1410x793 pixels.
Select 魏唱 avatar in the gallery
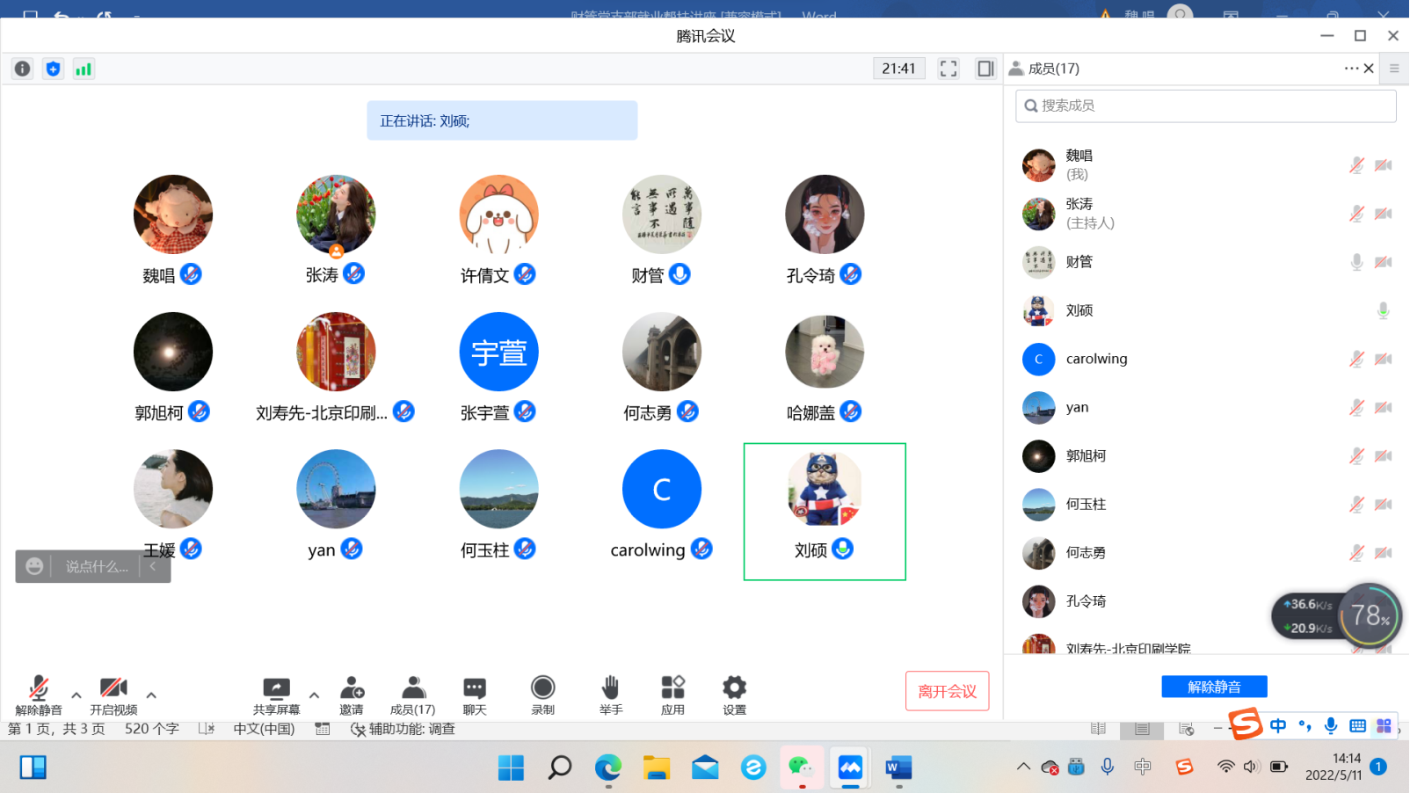coord(173,215)
